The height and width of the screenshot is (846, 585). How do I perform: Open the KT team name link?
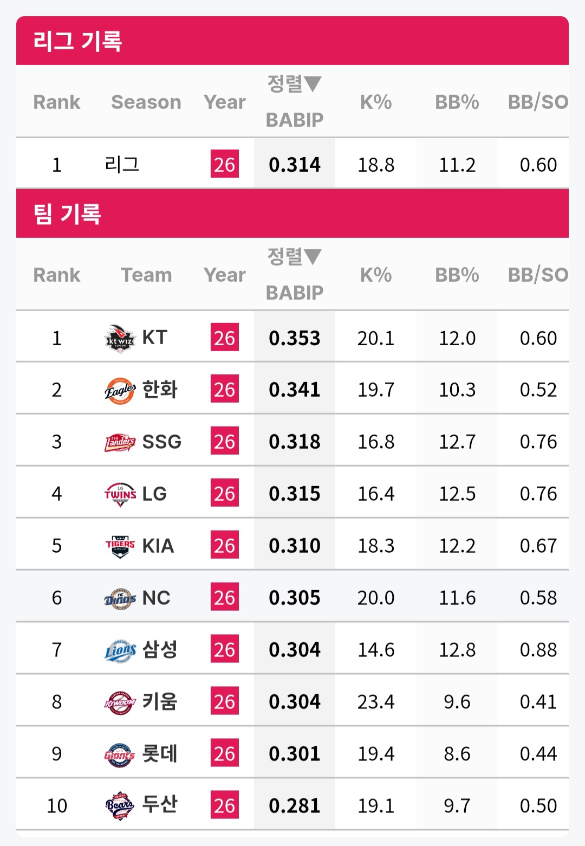click(x=155, y=338)
